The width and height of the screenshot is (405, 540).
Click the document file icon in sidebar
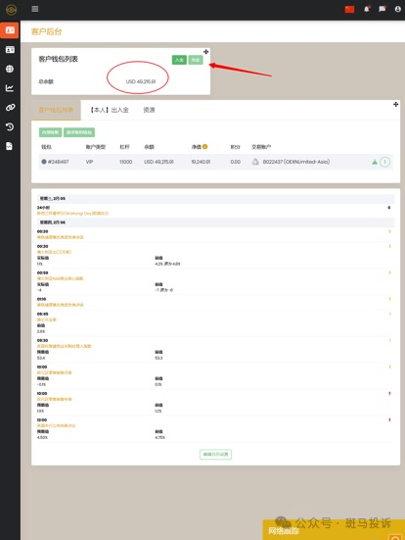[9, 146]
